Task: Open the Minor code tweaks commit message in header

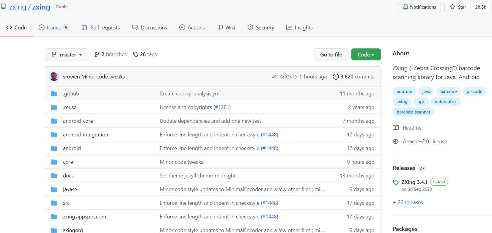Action: click(x=103, y=77)
